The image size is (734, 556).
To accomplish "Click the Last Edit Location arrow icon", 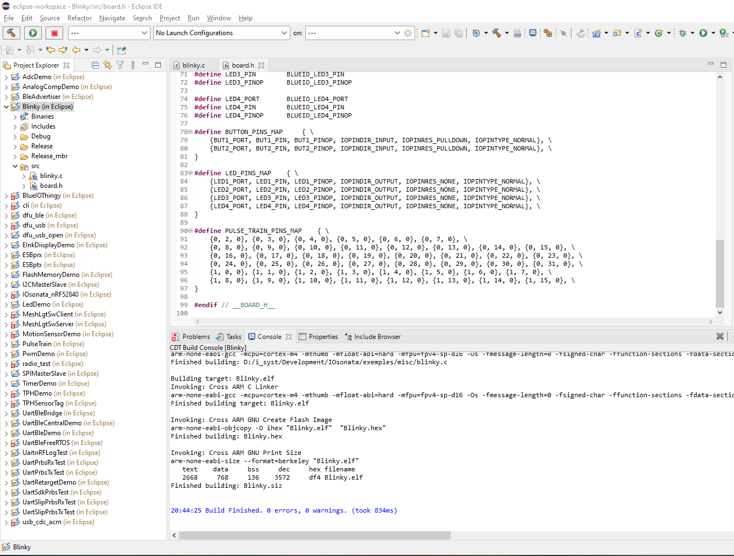I will tap(51, 50).
